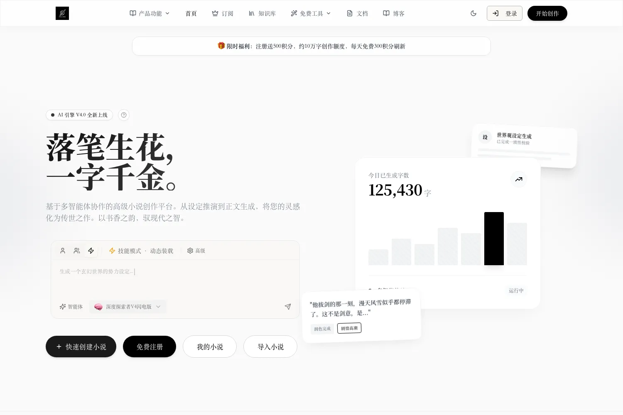
Task: Click the 免费注册 button
Action: pos(150,347)
